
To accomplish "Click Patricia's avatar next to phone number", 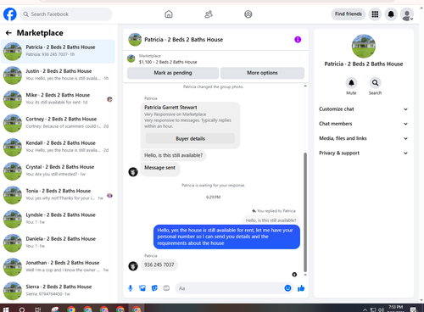I will (x=133, y=266).
